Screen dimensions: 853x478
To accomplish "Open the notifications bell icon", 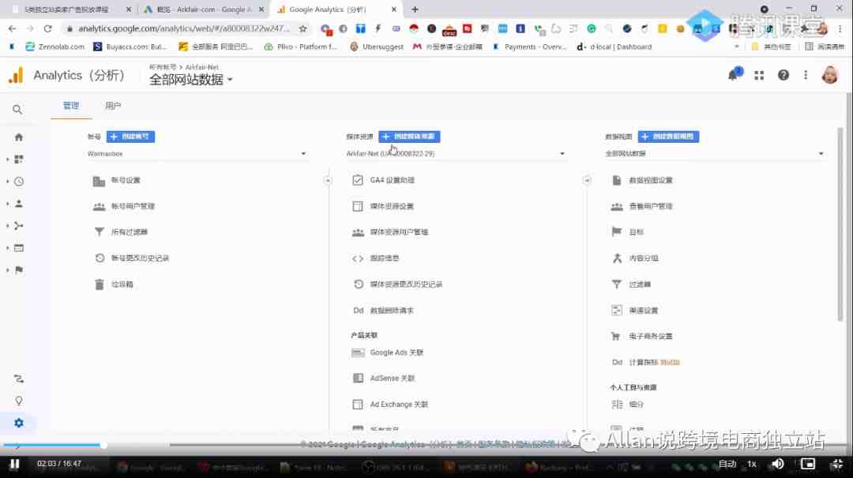I will point(734,75).
